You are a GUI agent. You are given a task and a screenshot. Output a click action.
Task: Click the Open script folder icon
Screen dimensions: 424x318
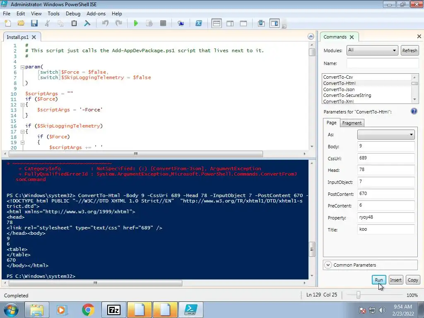point(21,23)
